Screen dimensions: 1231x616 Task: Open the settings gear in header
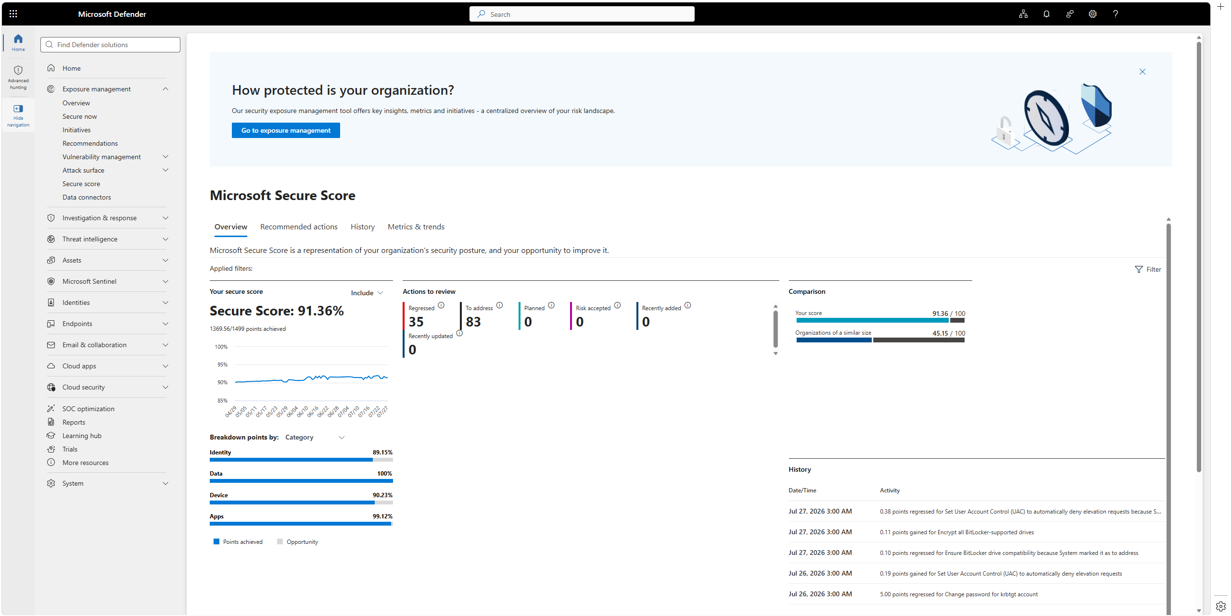(1092, 14)
